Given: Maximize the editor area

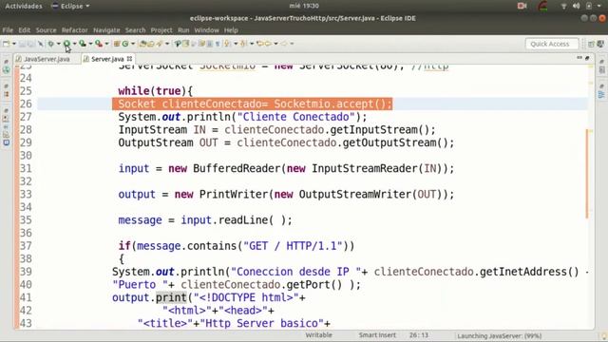Looking at the screenshot, I should pyautogui.click(x=587, y=58).
